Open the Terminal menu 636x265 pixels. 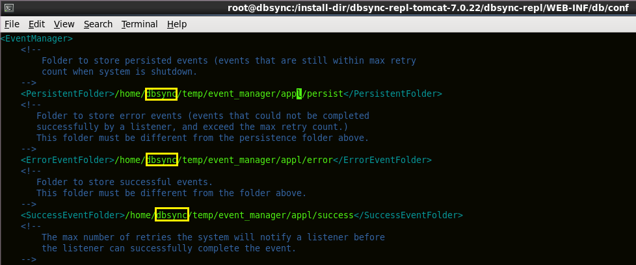click(x=139, y=24)
